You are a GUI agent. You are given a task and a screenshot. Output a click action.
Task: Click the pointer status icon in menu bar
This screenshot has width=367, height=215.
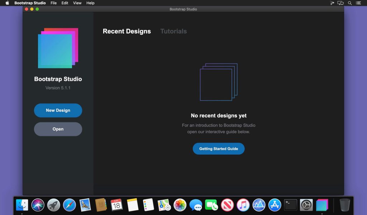click(332, 3)
